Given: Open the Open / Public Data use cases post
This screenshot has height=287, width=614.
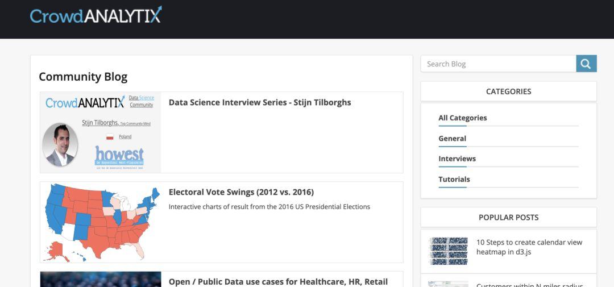Looking at the screenshot, I should coord(278,282).
